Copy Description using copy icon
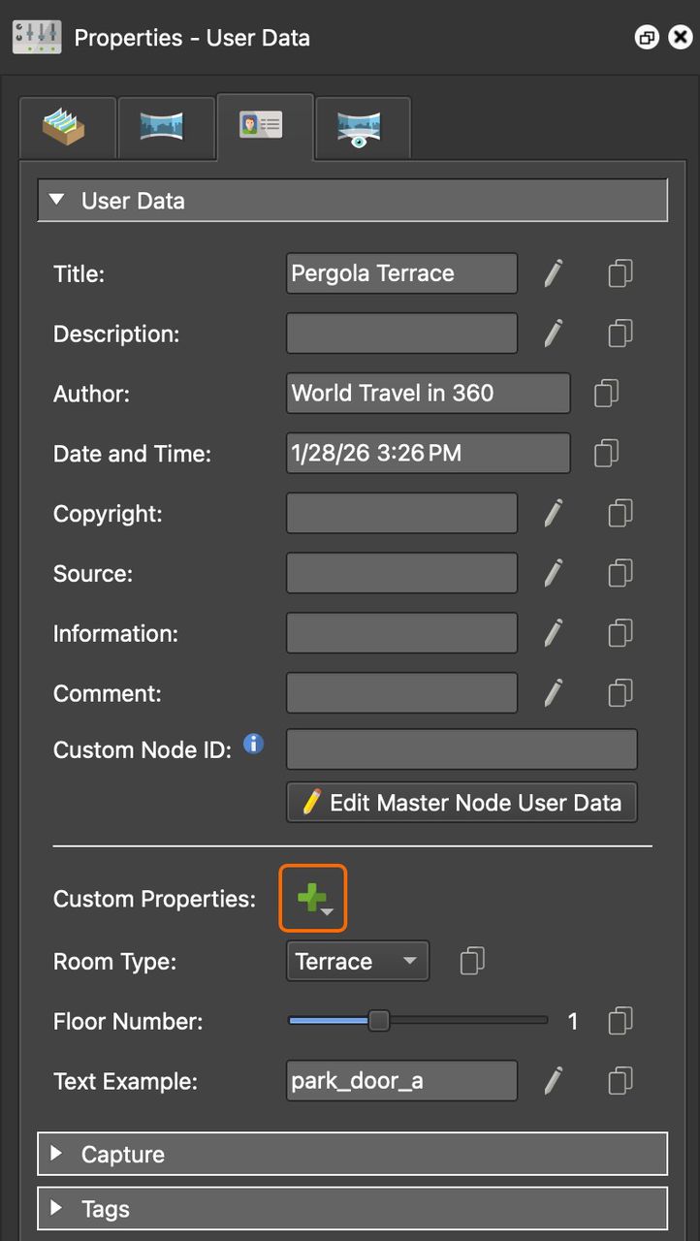The image size is (700, 1241). click(620, 334)
